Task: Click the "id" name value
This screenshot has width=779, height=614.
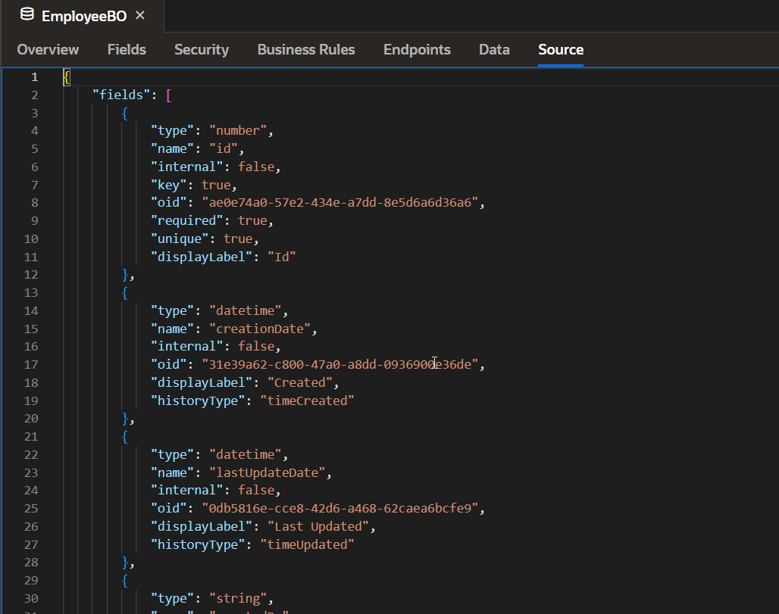Action: point(224,148)
